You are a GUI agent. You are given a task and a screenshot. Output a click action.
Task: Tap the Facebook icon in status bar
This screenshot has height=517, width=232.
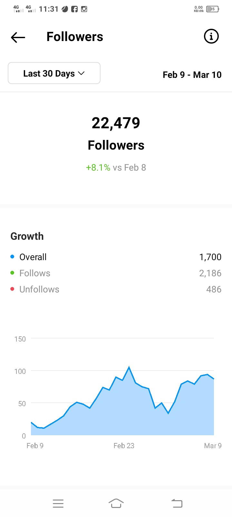point(74,9)
